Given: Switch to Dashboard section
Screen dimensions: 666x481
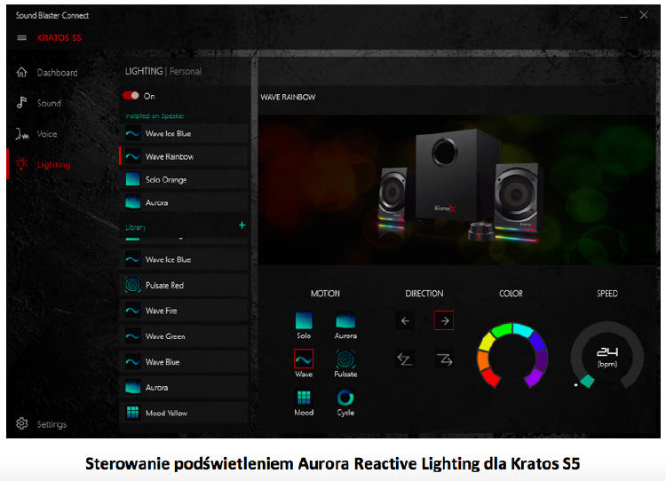Looking at the screenshot, I should point(58,73).
